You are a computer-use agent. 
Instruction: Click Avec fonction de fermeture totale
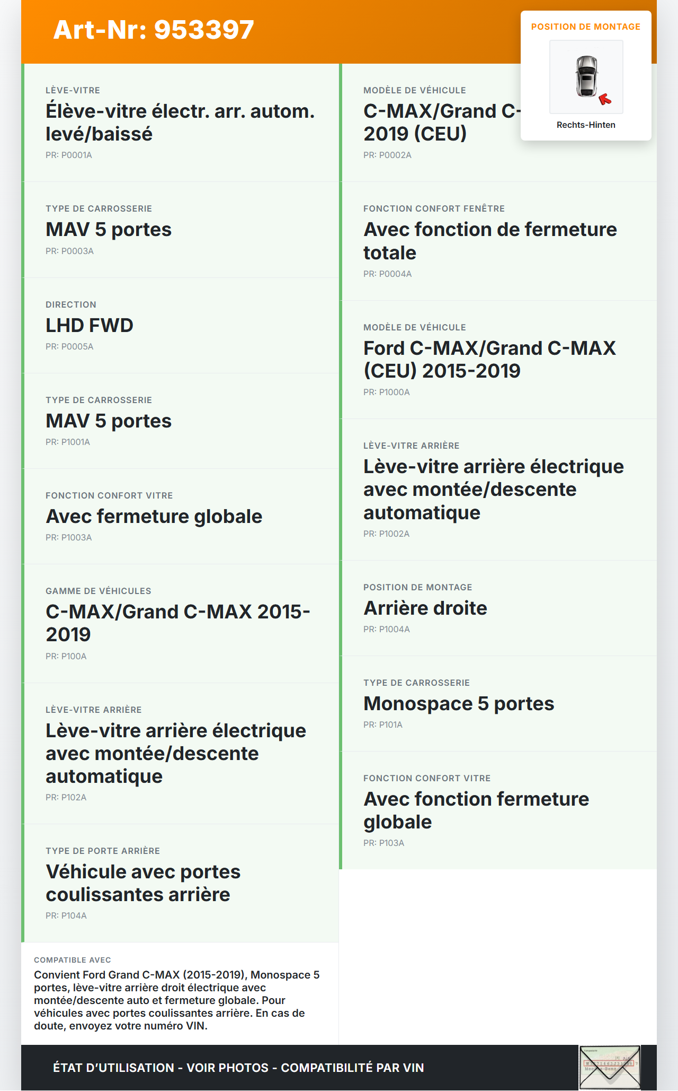[490, 241]
